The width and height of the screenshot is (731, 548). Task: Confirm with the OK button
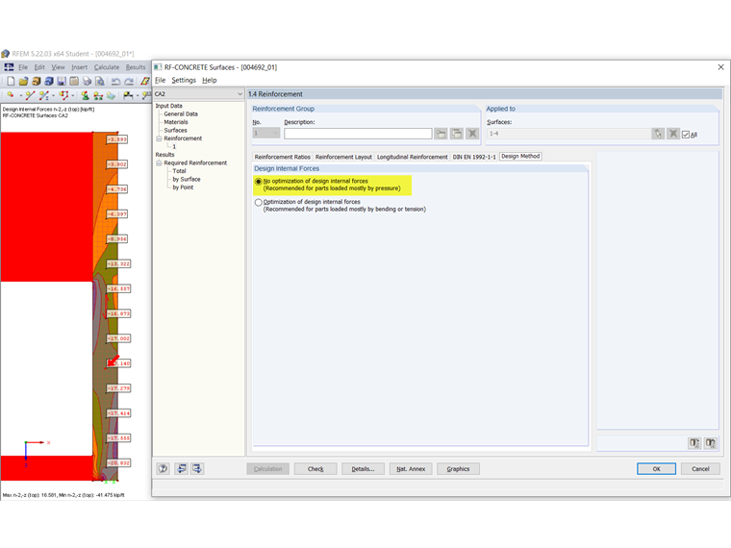(x=656, y=469)
